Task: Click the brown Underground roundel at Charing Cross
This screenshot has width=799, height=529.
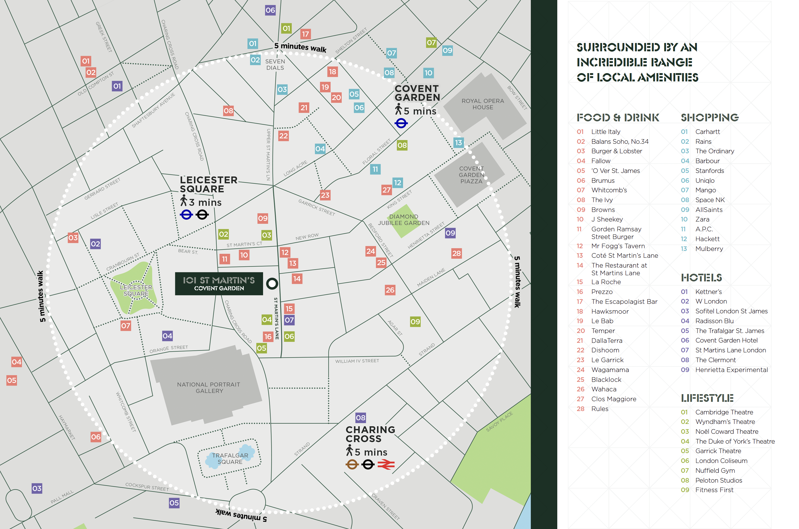Action: [x=352, y=464]
